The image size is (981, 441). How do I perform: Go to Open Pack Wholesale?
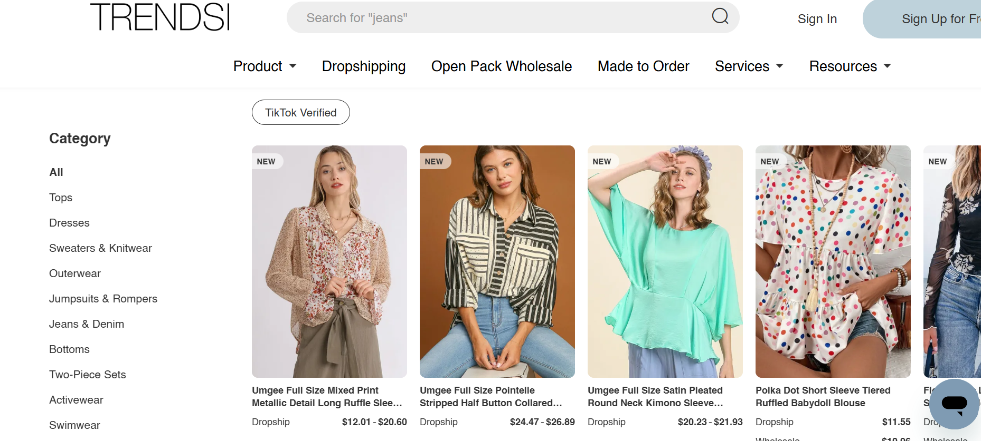click(x=501, y=66)
